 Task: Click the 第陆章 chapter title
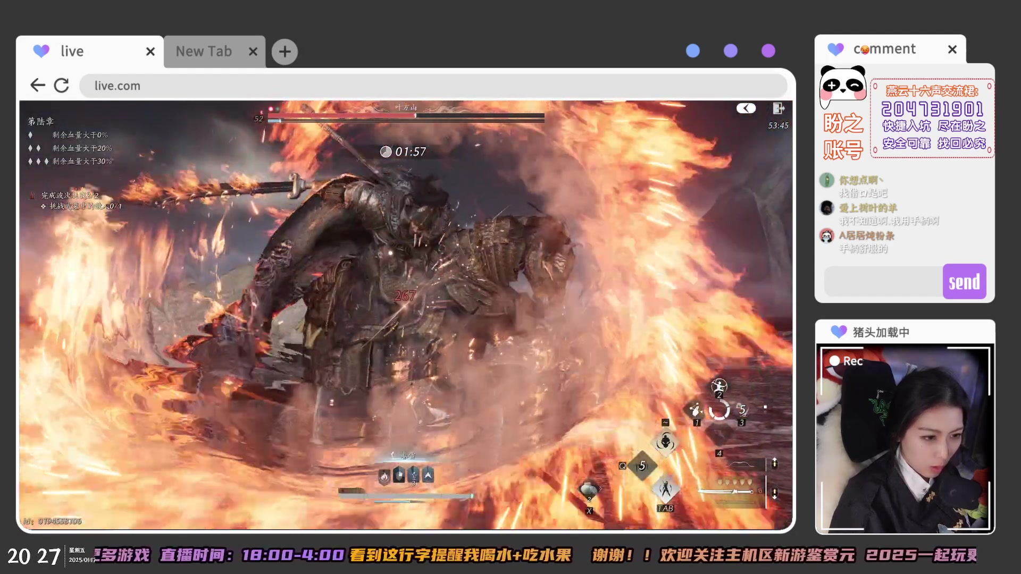[41, 121]
